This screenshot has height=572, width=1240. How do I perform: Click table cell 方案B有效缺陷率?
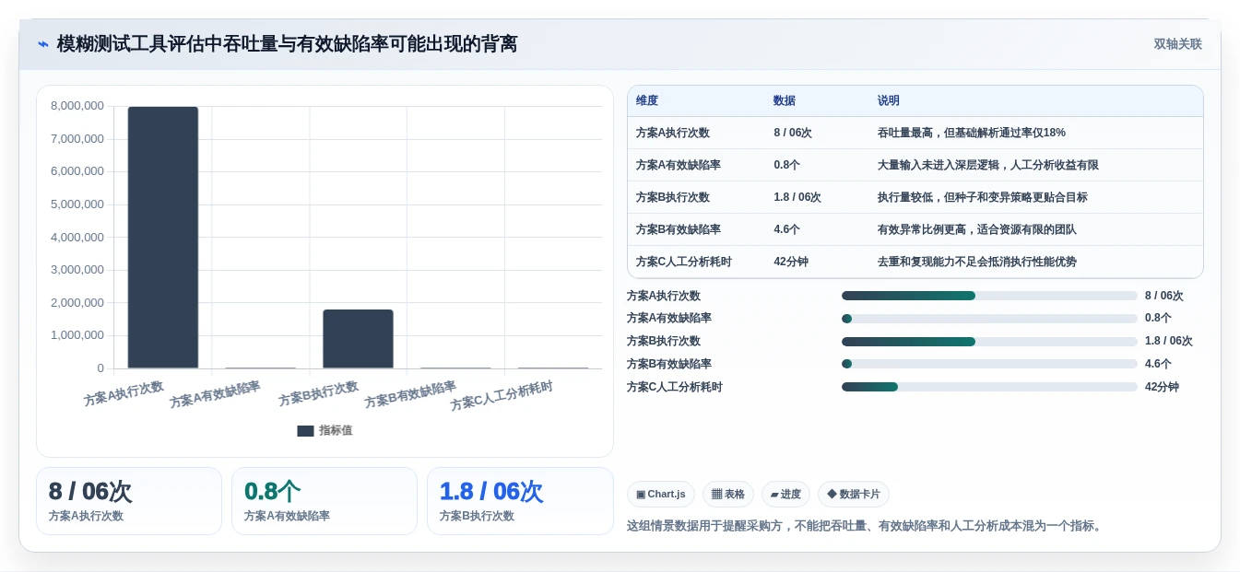(679, 229)
